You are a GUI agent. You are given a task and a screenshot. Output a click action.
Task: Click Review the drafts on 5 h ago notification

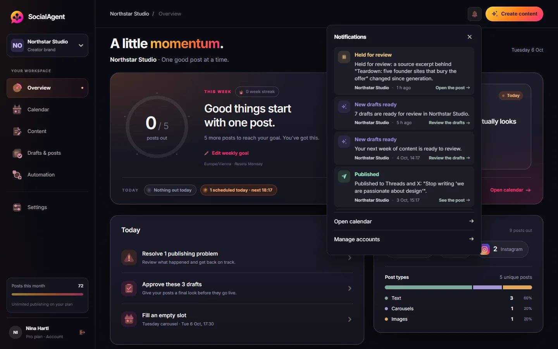coord(449,123)
